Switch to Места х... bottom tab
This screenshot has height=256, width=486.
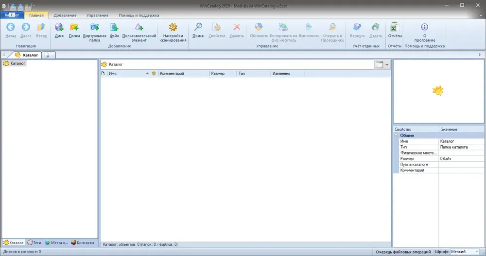point(56,243)
